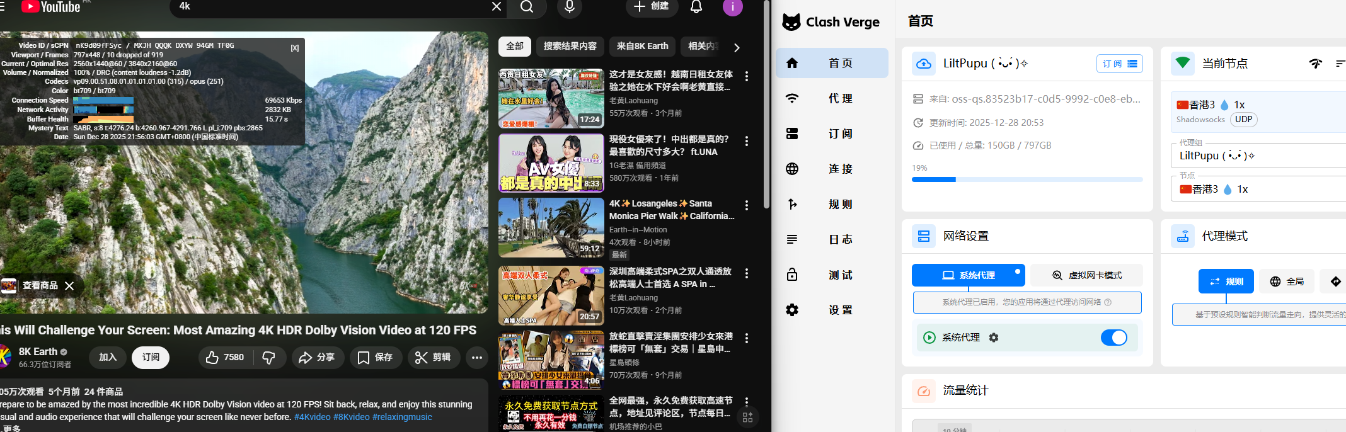Image resolution: width=1346 pixels, height=432 pixels.
Task: Switch proxy mode to Global (全局)
Action: [1287, 281]
